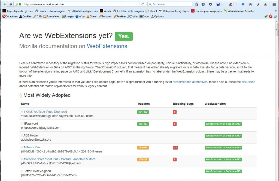The width and height of the screenshot is (279, 181).
Task: Click the green padlock security icon
Action: (x=20, y=4)
